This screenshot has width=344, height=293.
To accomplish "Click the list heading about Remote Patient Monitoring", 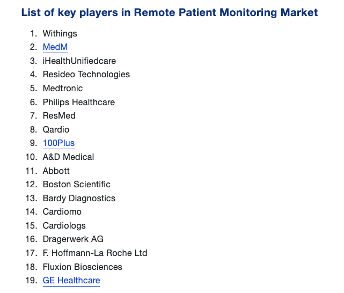I will pyautogui.click(x=170, y=12).
